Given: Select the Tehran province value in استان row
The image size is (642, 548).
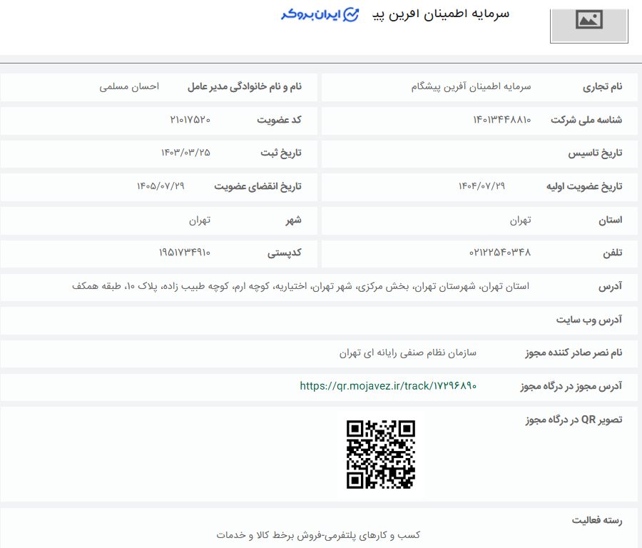Looking at the screenshot, I should (x=520, y=220).
